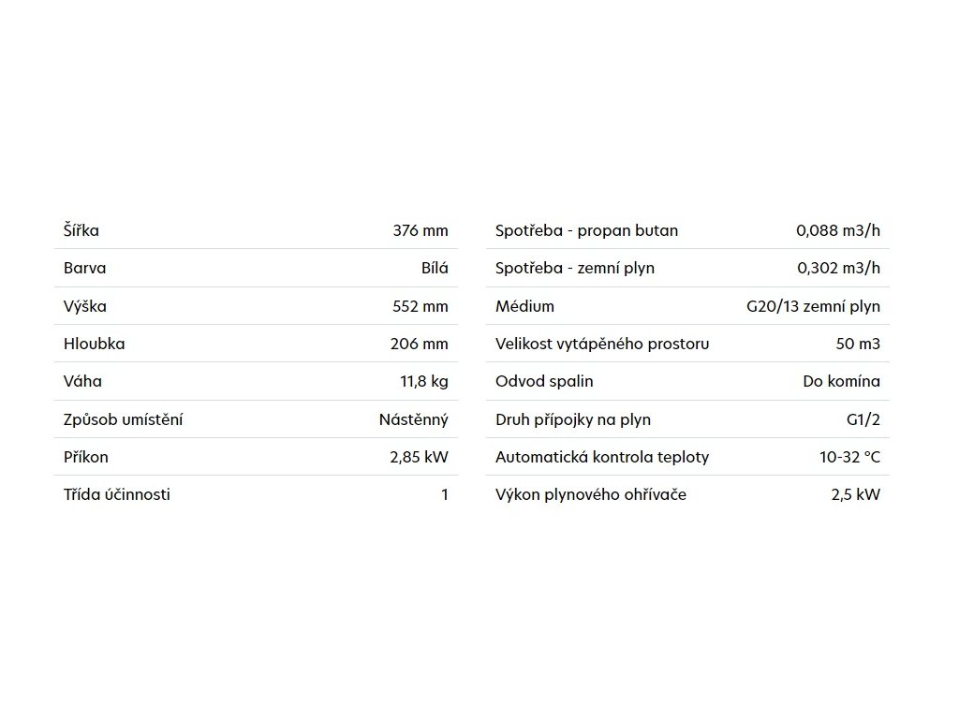Image resolution: width=959 pixels, height=719 pixels.
Task: Select the Velikost vytápěného prostoru label
Action: click(602, 344)
